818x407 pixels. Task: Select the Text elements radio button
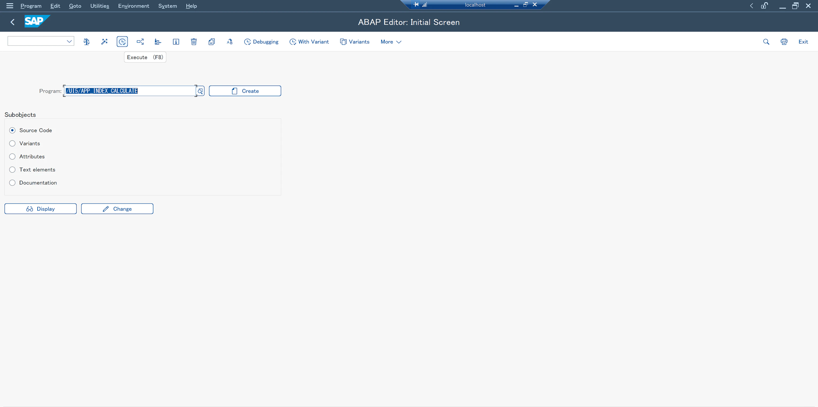click(12, 170)
